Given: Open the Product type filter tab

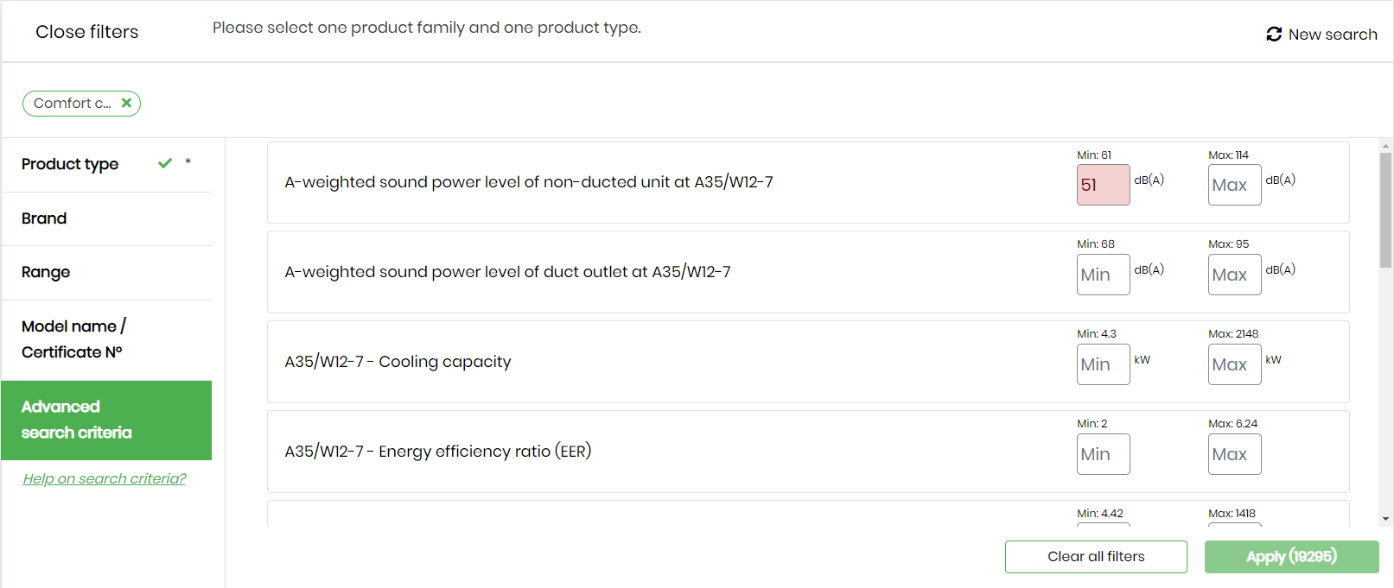Looking at the screenshot, I should (x=70, y=164).
